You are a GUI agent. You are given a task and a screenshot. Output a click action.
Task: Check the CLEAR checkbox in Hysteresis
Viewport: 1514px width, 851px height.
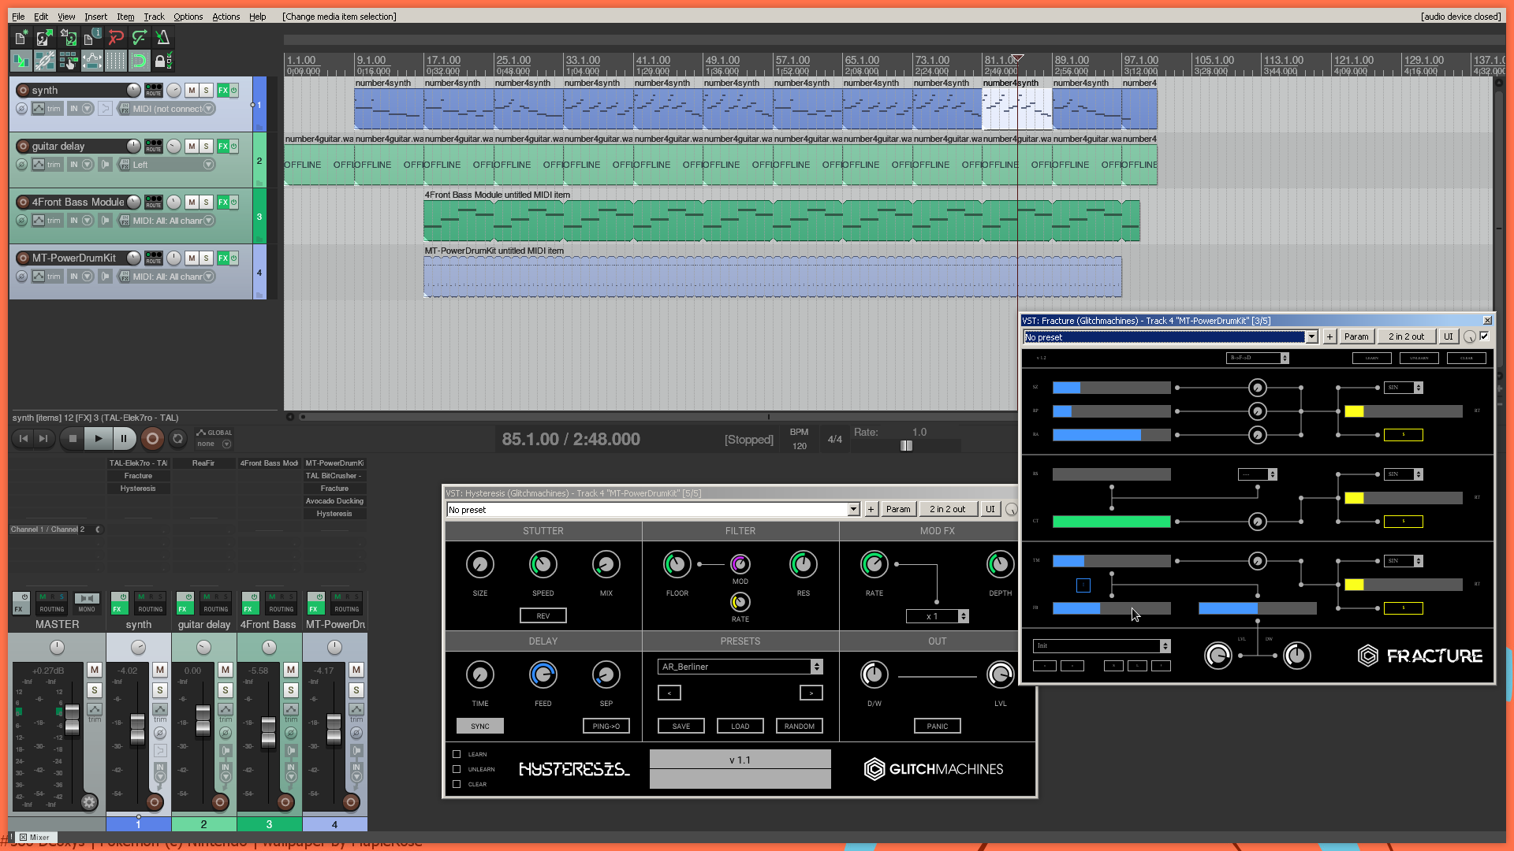[457, 784]
